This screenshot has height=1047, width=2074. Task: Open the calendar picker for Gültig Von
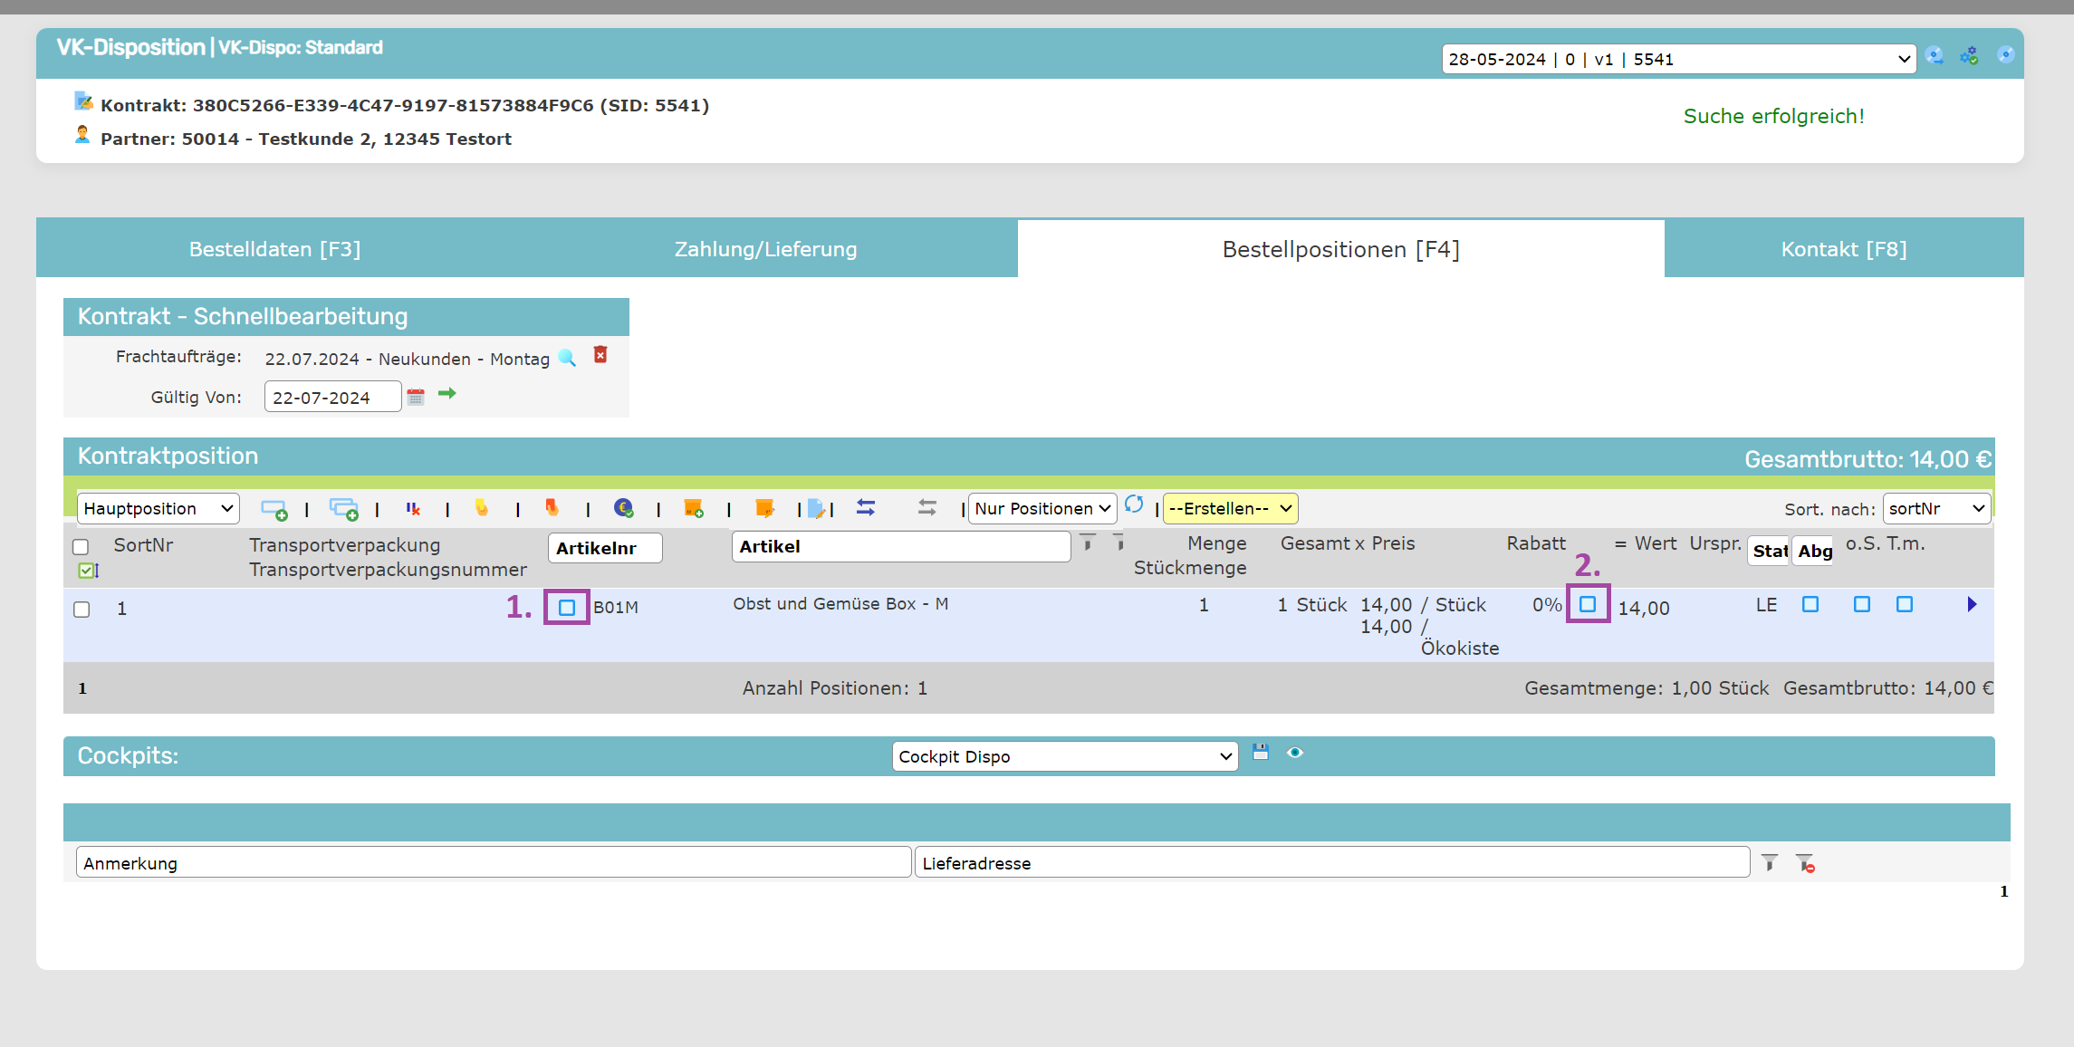point(416,397)
